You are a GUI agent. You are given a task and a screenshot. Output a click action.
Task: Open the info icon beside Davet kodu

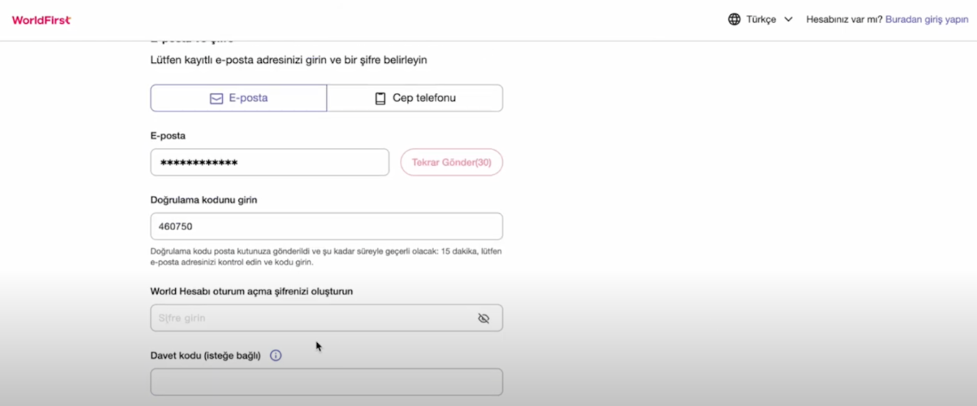point(275,355)
